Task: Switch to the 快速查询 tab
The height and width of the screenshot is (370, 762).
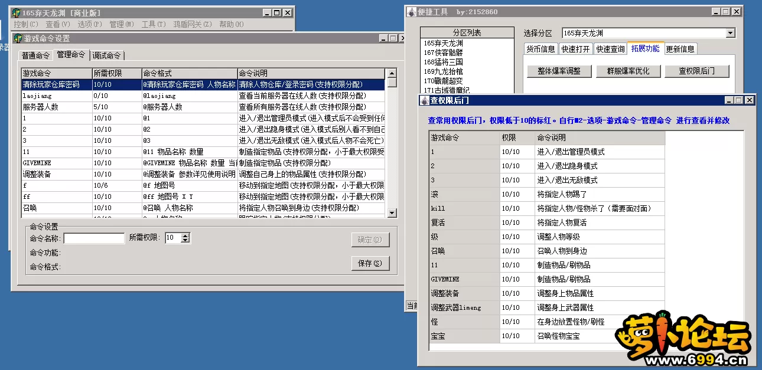Action: (x=610, y=49)
